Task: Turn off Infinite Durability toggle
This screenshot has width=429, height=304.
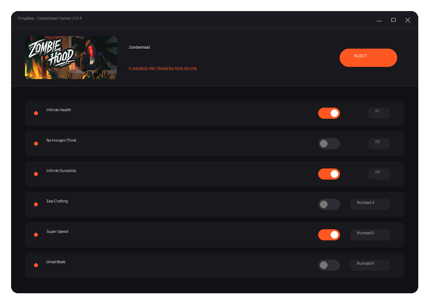Action: [329, 174]
